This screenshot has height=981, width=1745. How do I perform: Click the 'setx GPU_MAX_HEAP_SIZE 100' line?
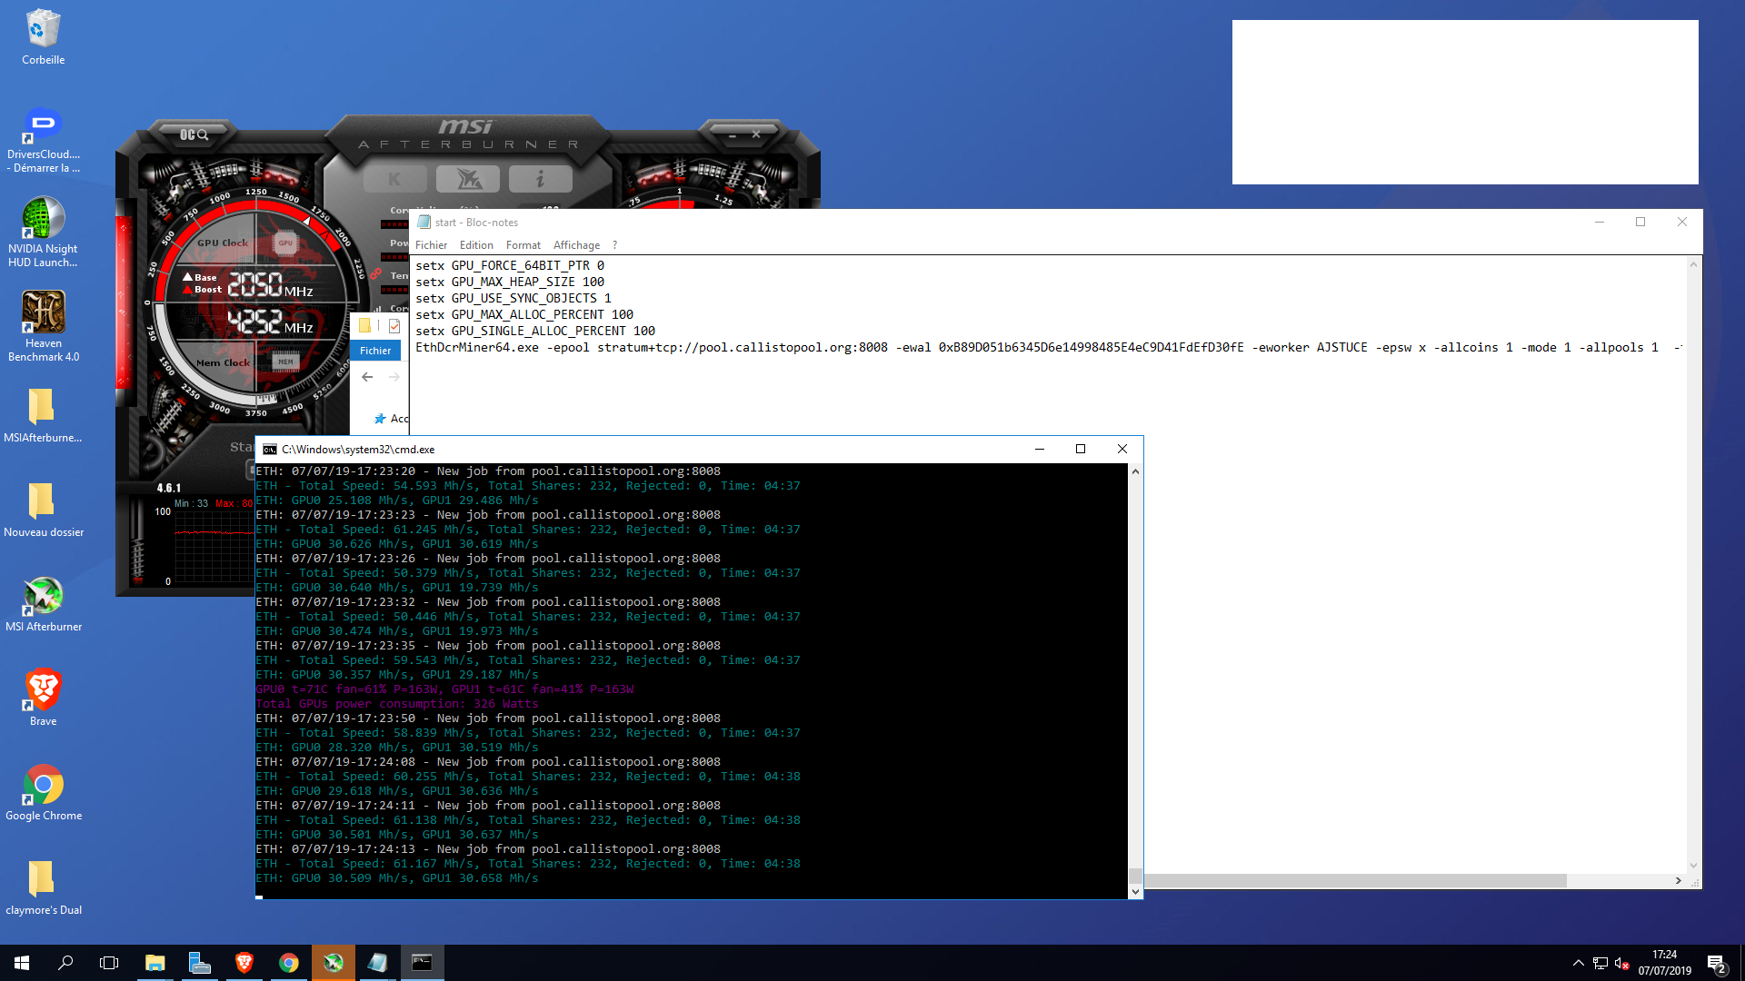(x=510, y=282)
